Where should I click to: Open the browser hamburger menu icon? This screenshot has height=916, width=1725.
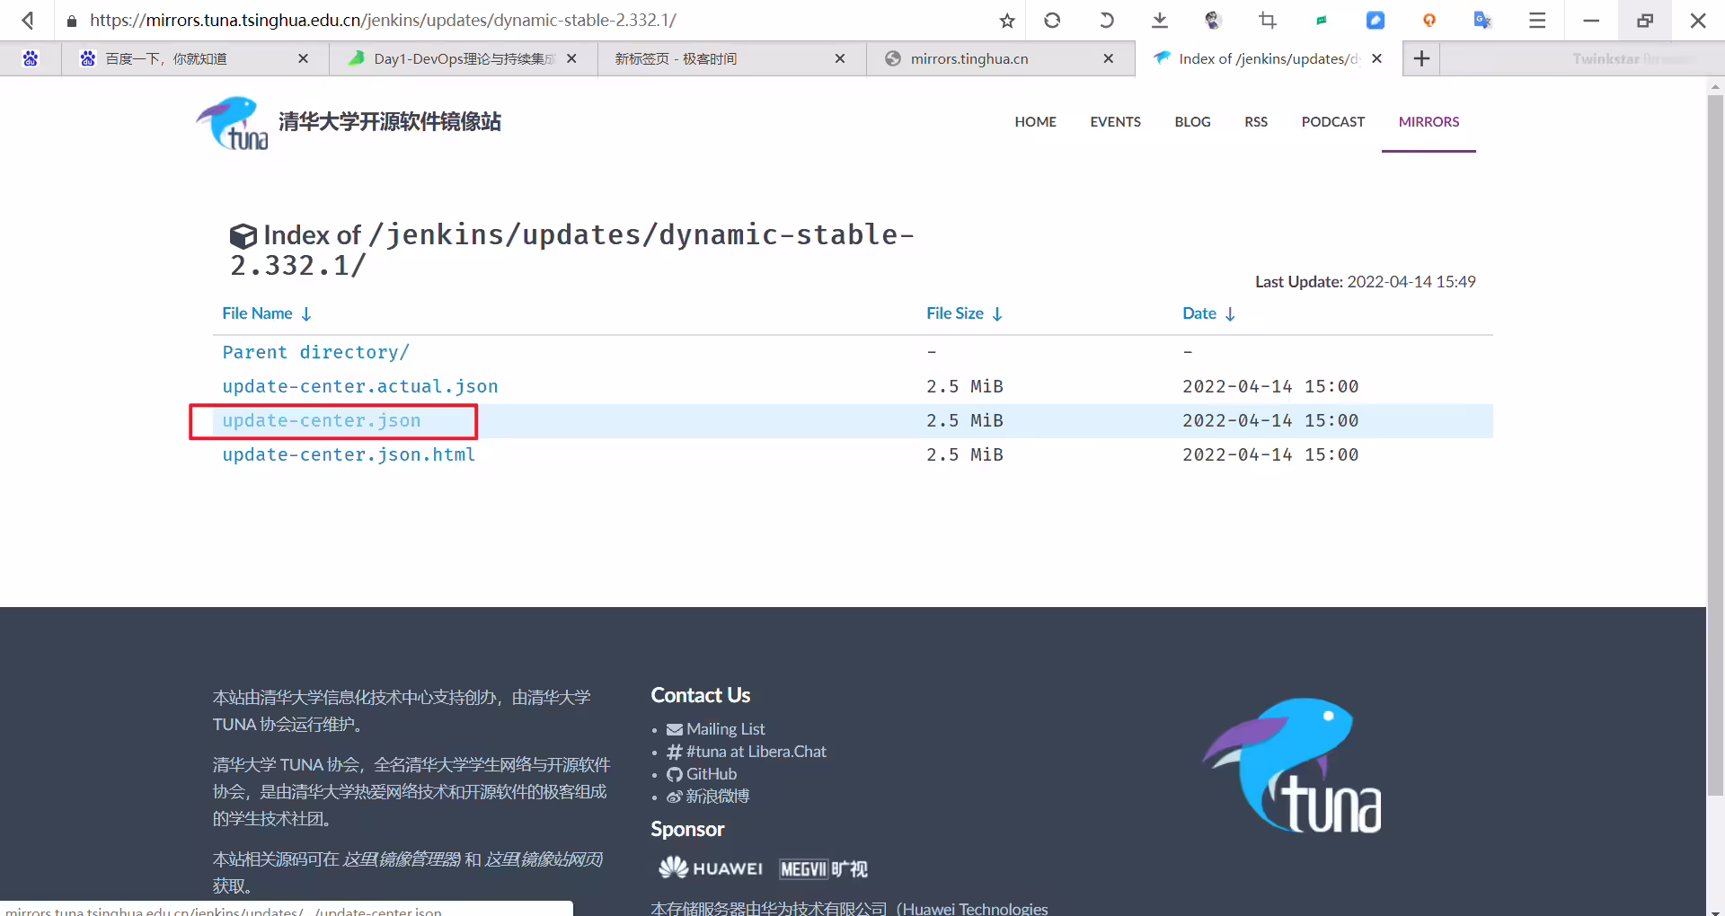(1537, 20)
